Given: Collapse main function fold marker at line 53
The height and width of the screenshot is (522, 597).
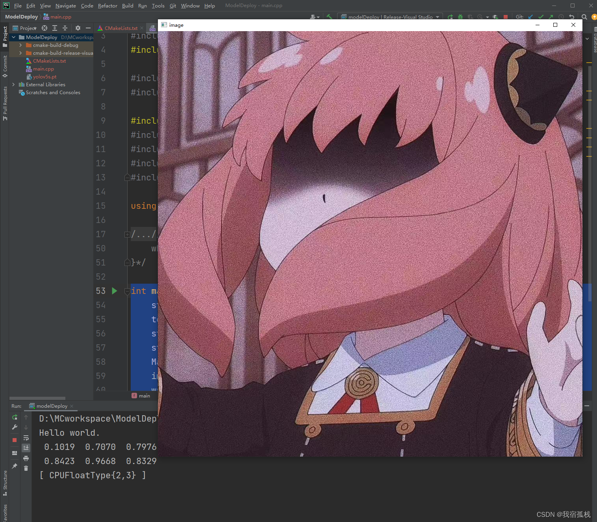Looking at the screenshot, I should click(x=127, y=291).
